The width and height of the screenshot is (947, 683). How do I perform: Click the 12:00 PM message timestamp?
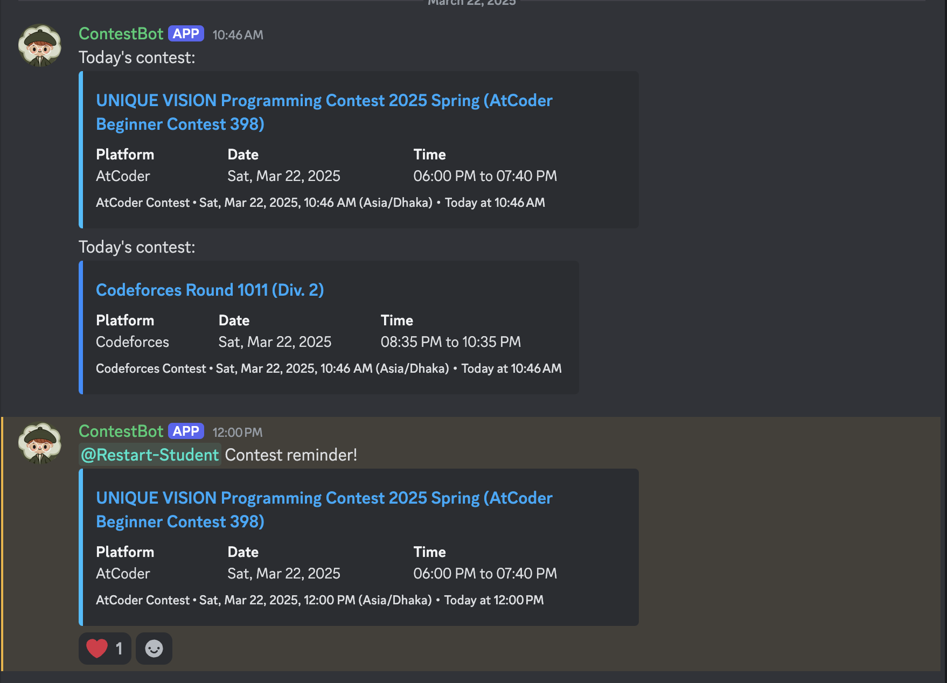point(237,431)
